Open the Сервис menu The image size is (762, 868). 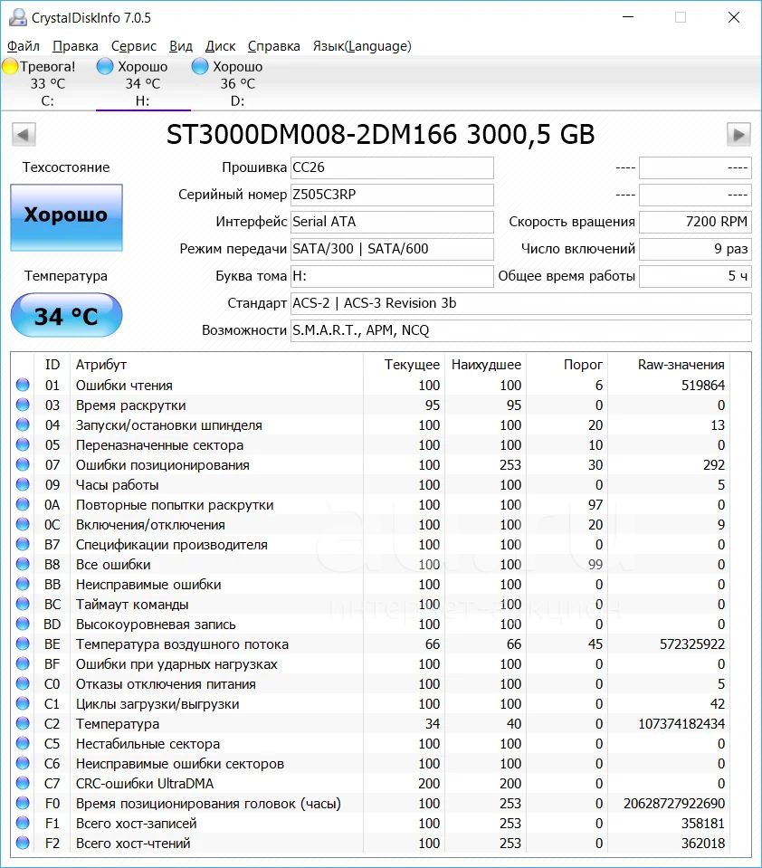point(134,46)
